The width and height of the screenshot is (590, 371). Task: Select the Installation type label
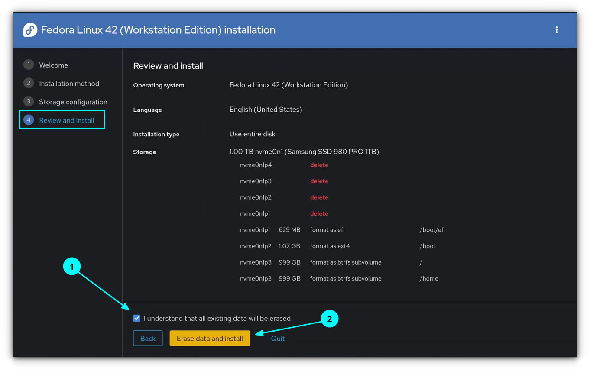[x=156, y=135]
